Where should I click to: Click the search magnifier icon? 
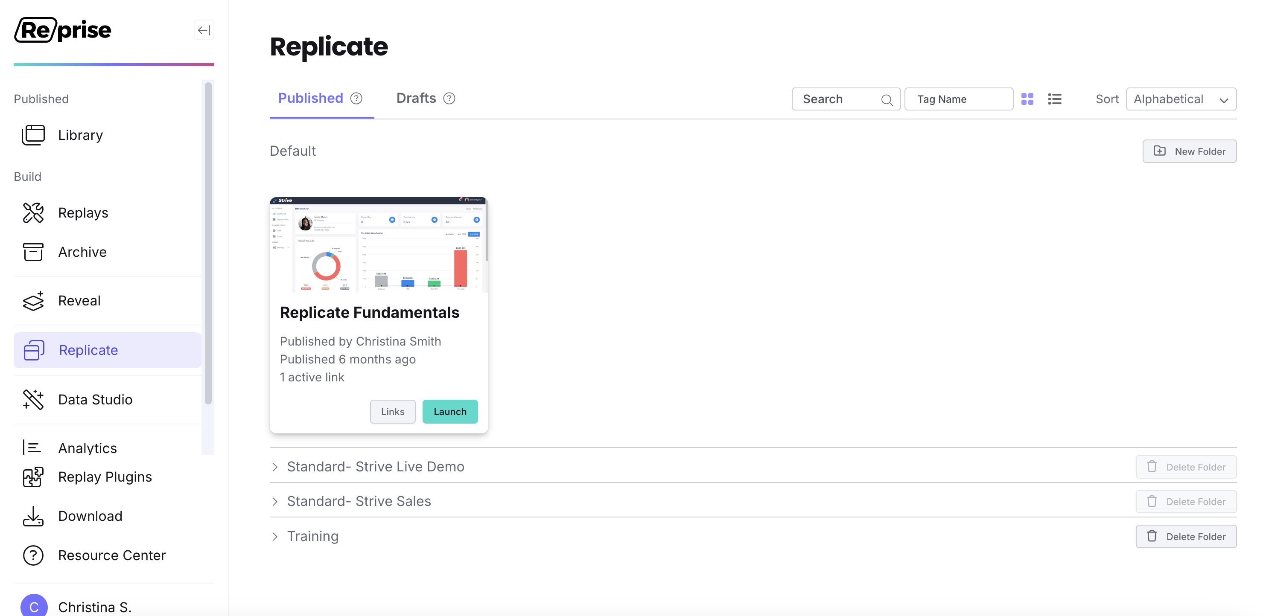point(887,100)
